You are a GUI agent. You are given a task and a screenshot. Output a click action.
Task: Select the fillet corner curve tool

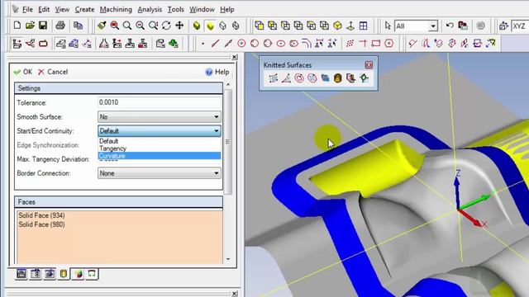point(307,44)
